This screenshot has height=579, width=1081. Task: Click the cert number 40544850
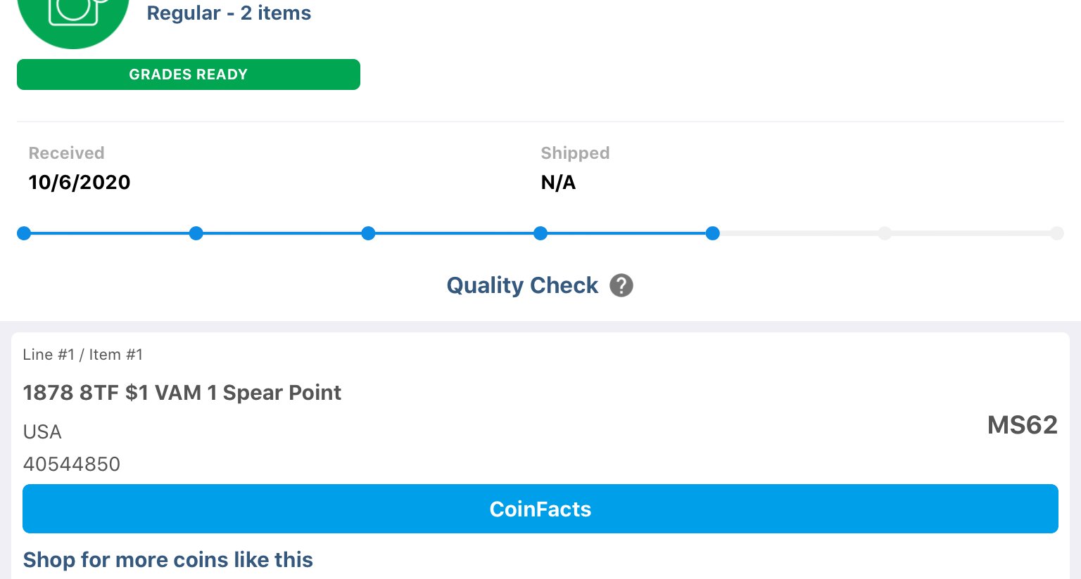(x=72, y=464)
